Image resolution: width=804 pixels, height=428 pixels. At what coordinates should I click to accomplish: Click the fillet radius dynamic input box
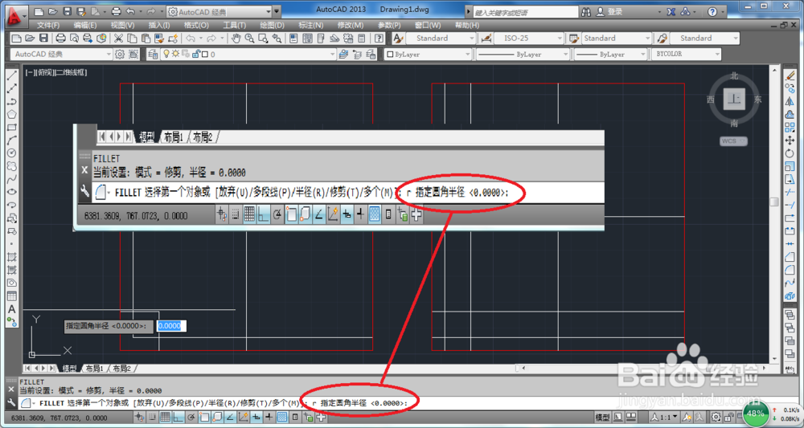click(171, 325)
